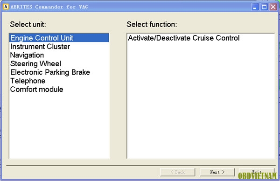Click empty space in the unit list box
The width and height of the screenshot is (280, 181).
[x=59, y=125]
